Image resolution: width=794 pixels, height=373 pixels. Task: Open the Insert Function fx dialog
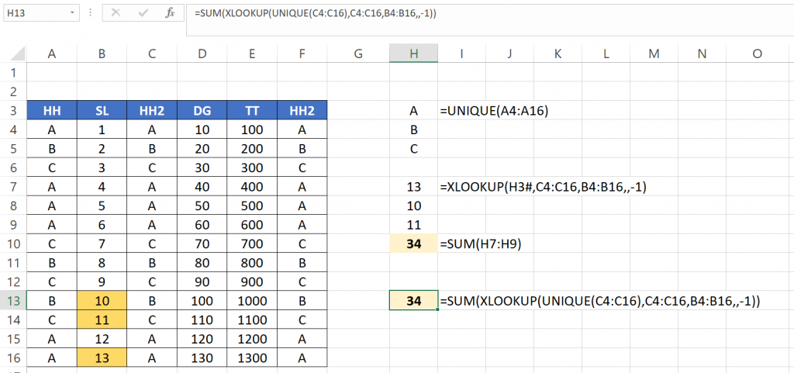pos(170,14)
